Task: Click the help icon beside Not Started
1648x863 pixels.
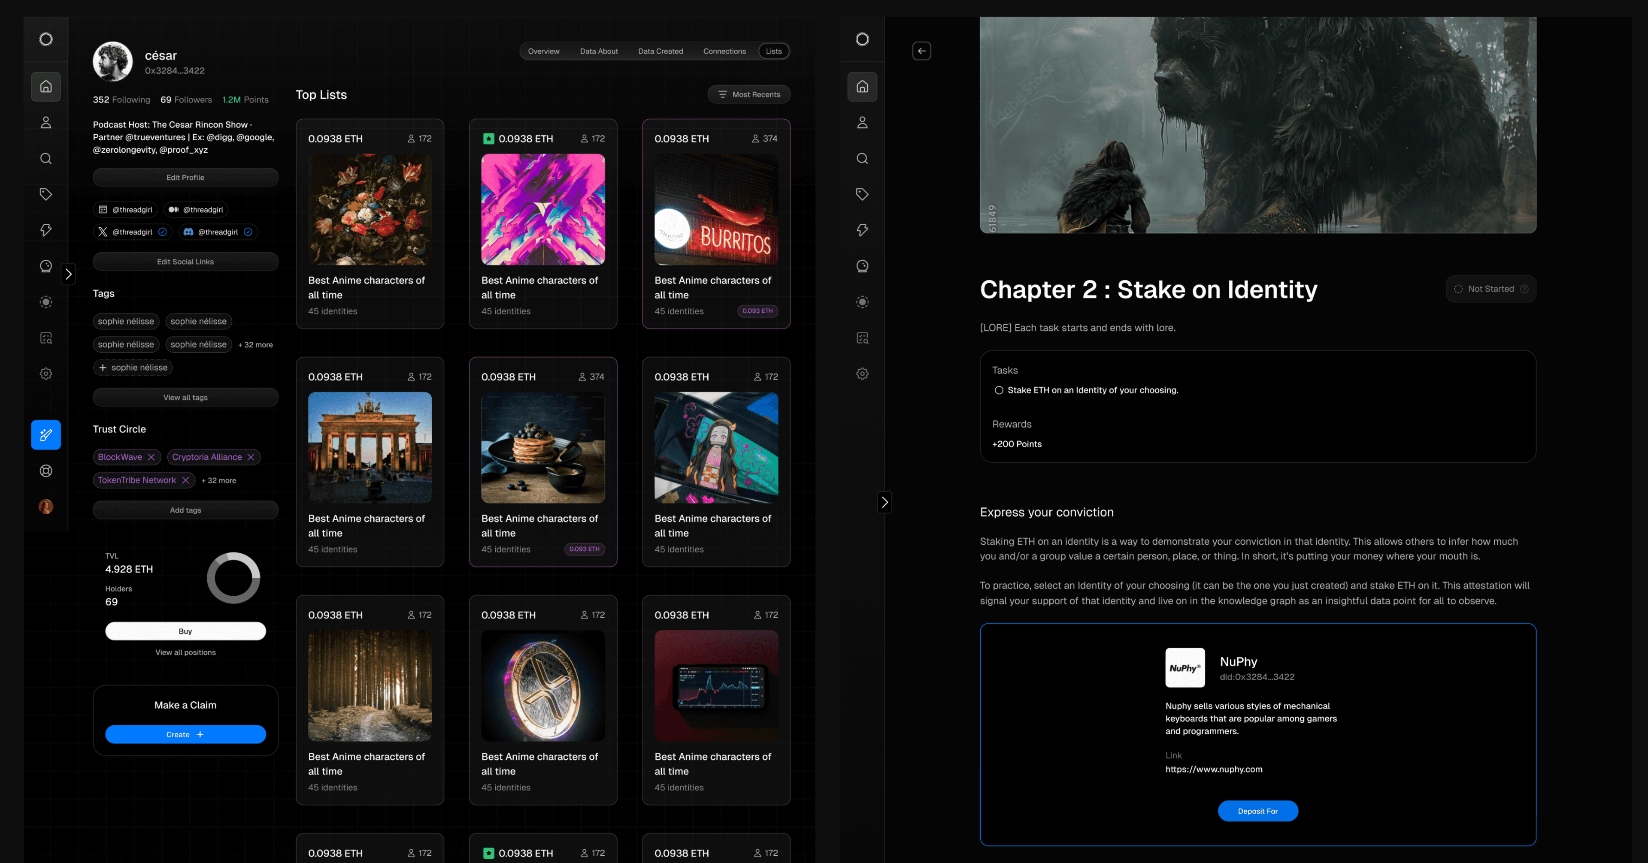Action: (1524, 289)
